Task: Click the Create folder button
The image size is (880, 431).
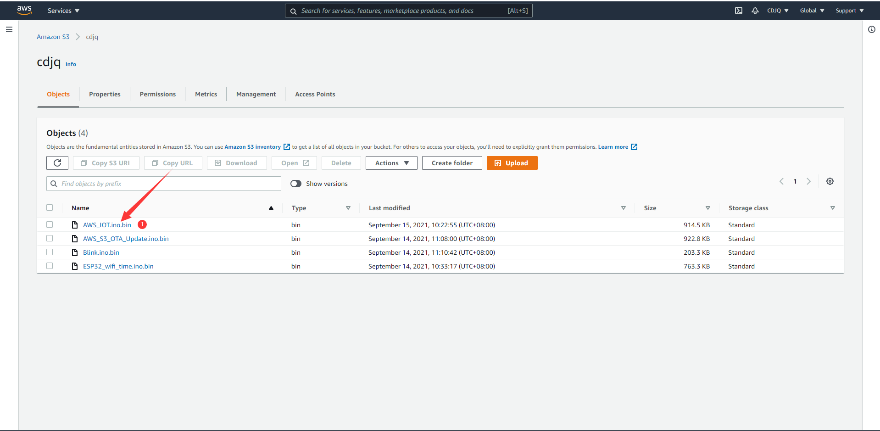Action: (452, 163)
